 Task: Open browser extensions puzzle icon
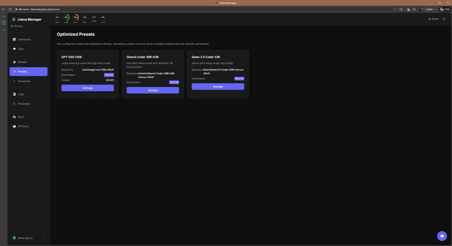pyautogui.click(x=401, y=9)
